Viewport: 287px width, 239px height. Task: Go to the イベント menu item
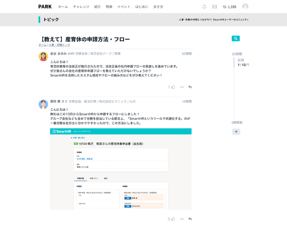(124, 7)
